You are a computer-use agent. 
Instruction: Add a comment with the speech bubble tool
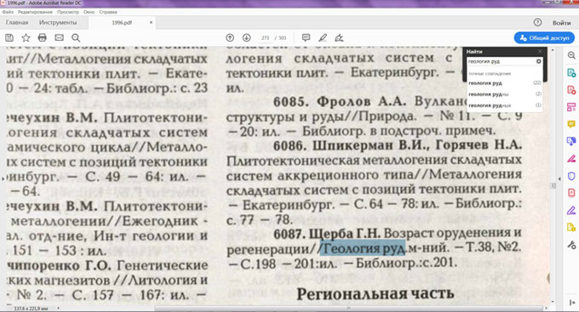(x=306, y=37)
